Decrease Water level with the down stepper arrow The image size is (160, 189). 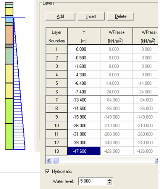click(110, 183)
